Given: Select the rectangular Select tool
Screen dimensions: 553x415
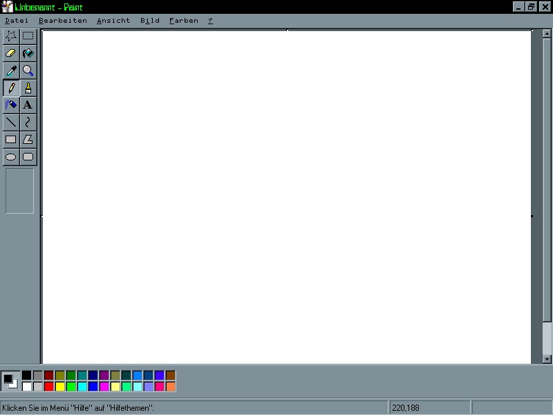Looking at the screenshot, I should coord(28,36).
